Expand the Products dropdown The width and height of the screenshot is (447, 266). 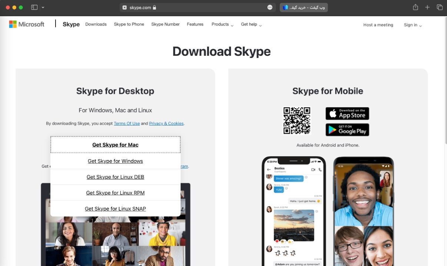pos(222,24)
